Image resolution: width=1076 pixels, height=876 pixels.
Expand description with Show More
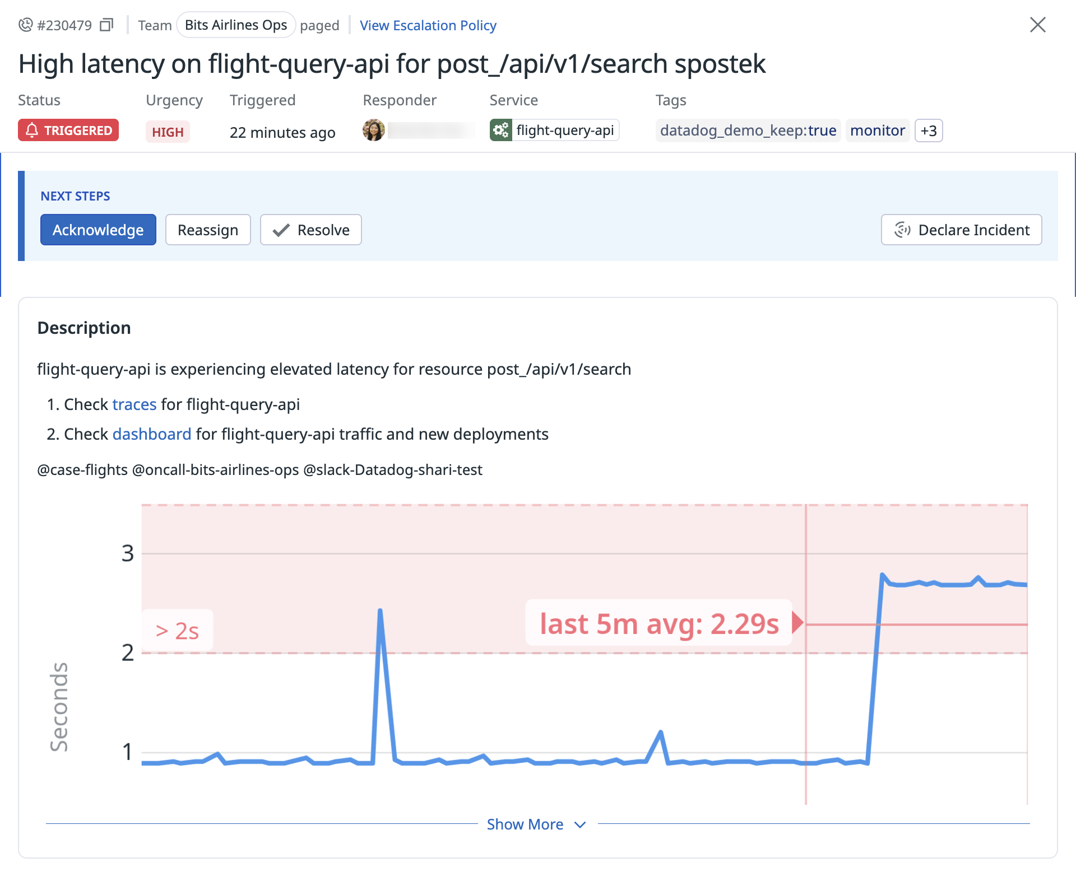coord(525,824)
